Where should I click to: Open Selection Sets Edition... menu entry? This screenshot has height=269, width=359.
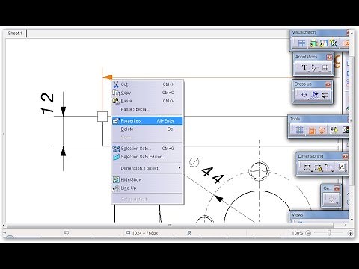coord(147,157)
